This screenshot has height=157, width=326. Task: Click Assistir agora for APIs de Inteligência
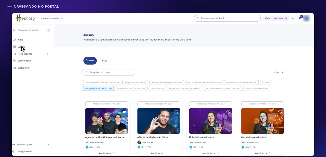pos(158,153)
